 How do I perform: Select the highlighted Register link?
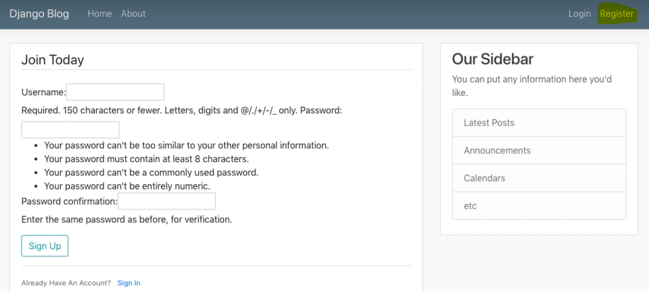click(x=616, y=14)
